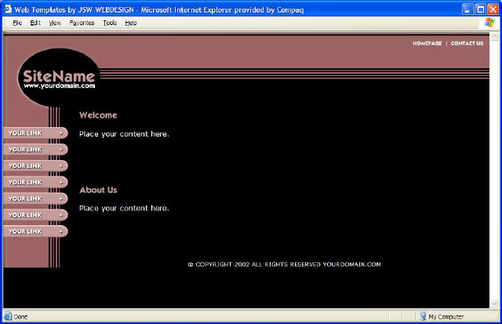Open the View menu

click(55, 24)
